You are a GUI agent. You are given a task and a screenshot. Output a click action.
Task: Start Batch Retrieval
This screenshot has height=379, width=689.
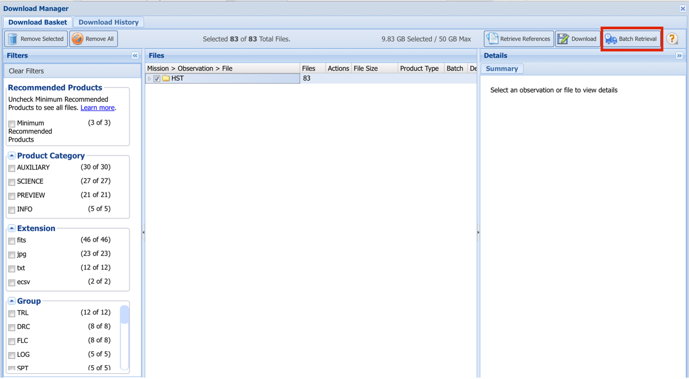(631, 39)
